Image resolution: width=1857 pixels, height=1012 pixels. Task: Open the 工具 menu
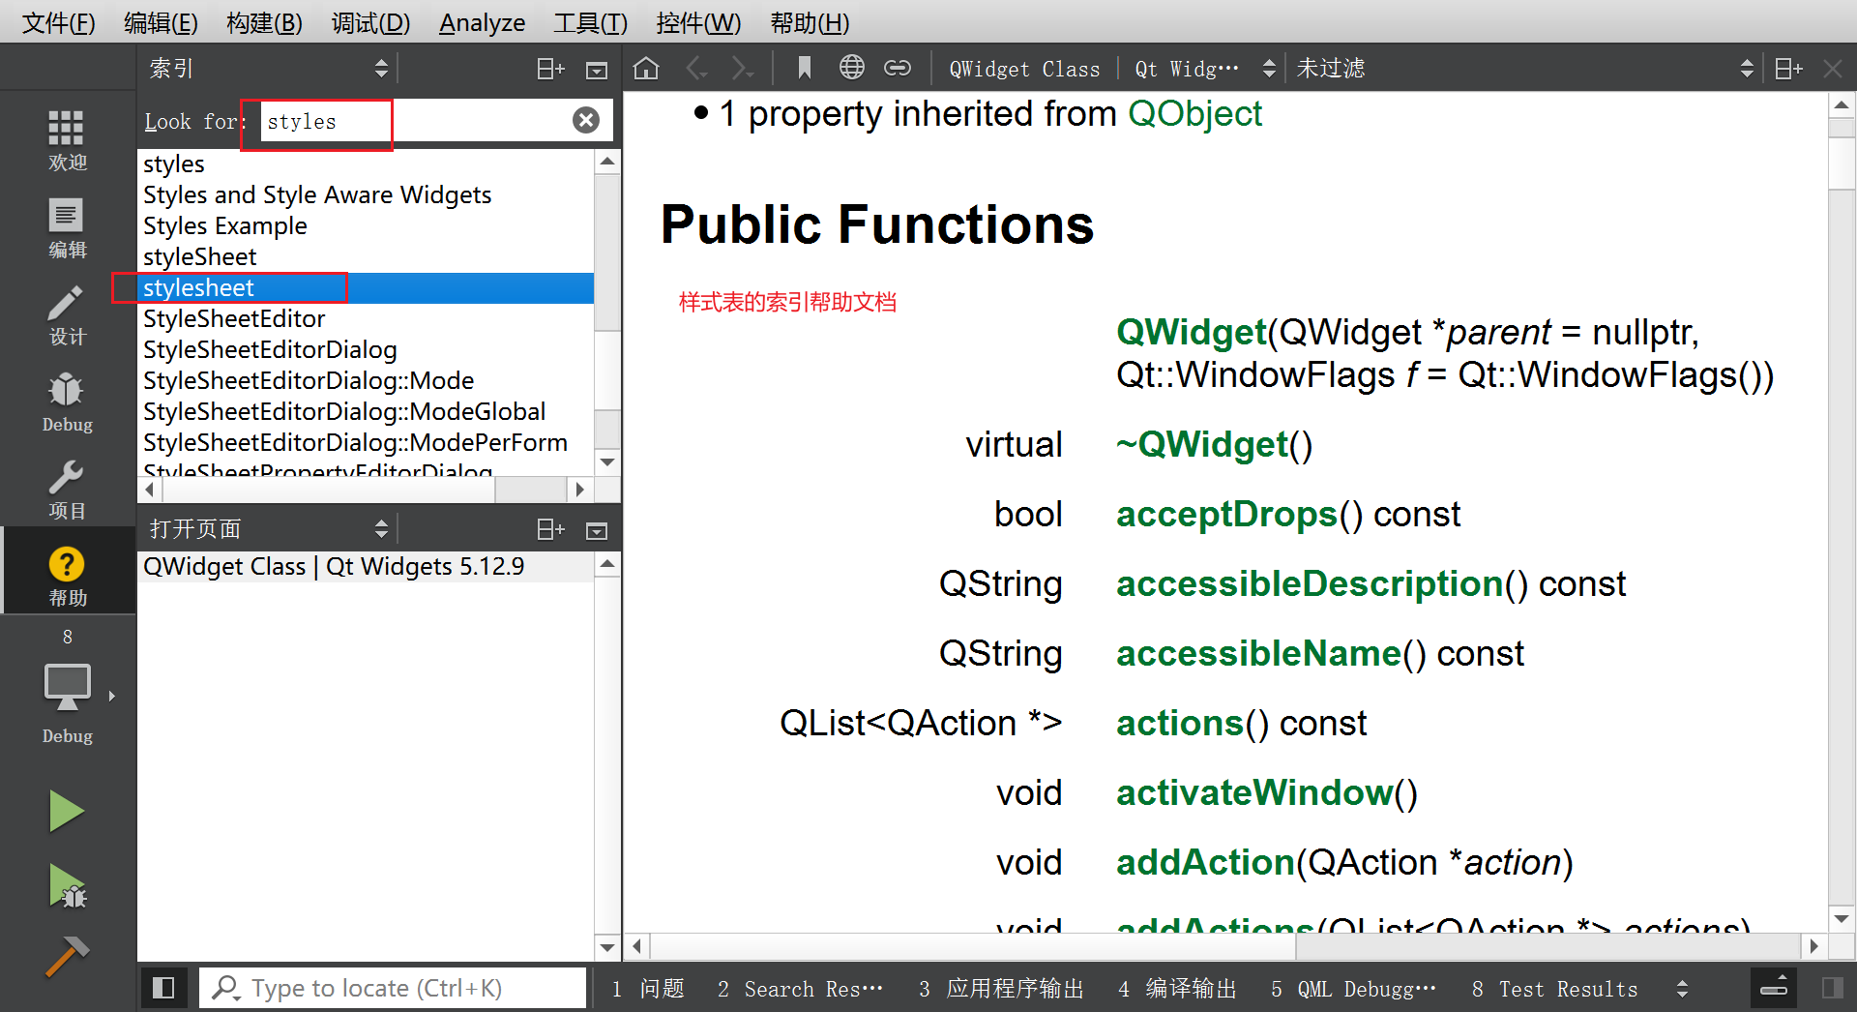click(590, 21)
